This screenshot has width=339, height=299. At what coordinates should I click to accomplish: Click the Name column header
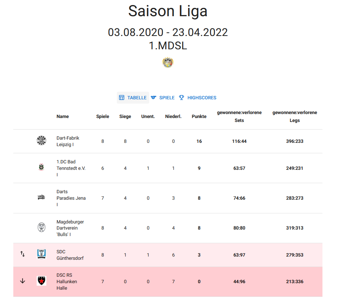pyautogui.click(x=63, y=117)
